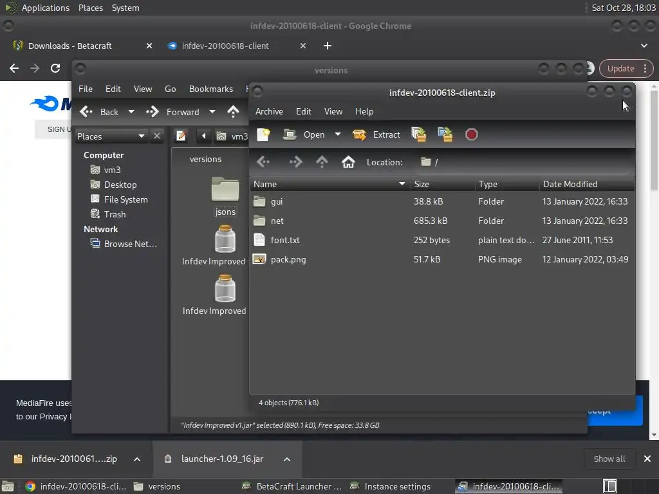This screenshot has width=659, height=494.
Task: Sort archive list by Date Modified
Action: tap(587, 184)
